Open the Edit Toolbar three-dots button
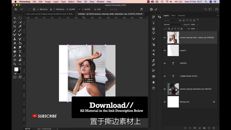This screenshot has width=231, height=130. click(20, 64)
